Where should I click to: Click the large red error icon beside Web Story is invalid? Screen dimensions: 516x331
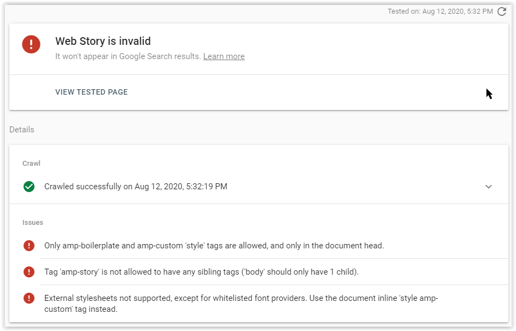tap(31, 44)
